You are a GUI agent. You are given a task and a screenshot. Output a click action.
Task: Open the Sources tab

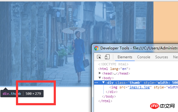pos(161,57)
